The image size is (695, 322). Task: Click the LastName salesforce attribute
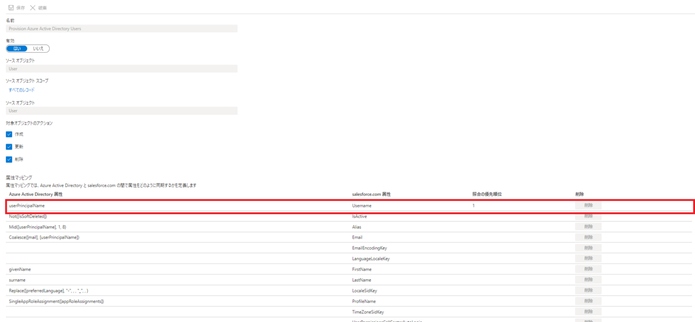[361, 280]
